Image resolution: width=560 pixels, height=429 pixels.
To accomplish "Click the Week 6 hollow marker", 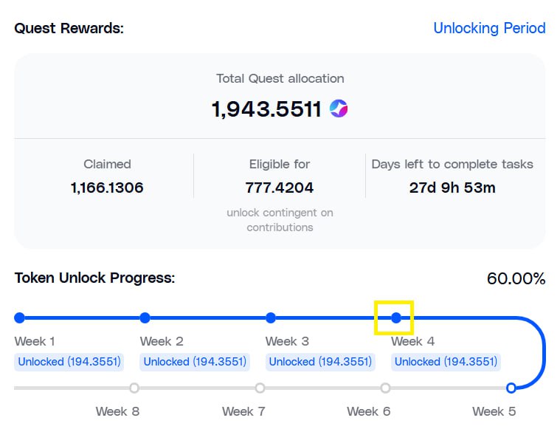I will coord(385,388).
